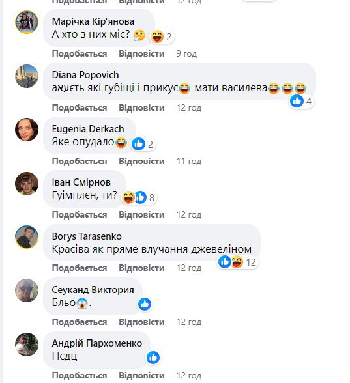Screen dimensions: 350x383
Task: Click the 9 год timestamp
Action: tap(186, 53)
